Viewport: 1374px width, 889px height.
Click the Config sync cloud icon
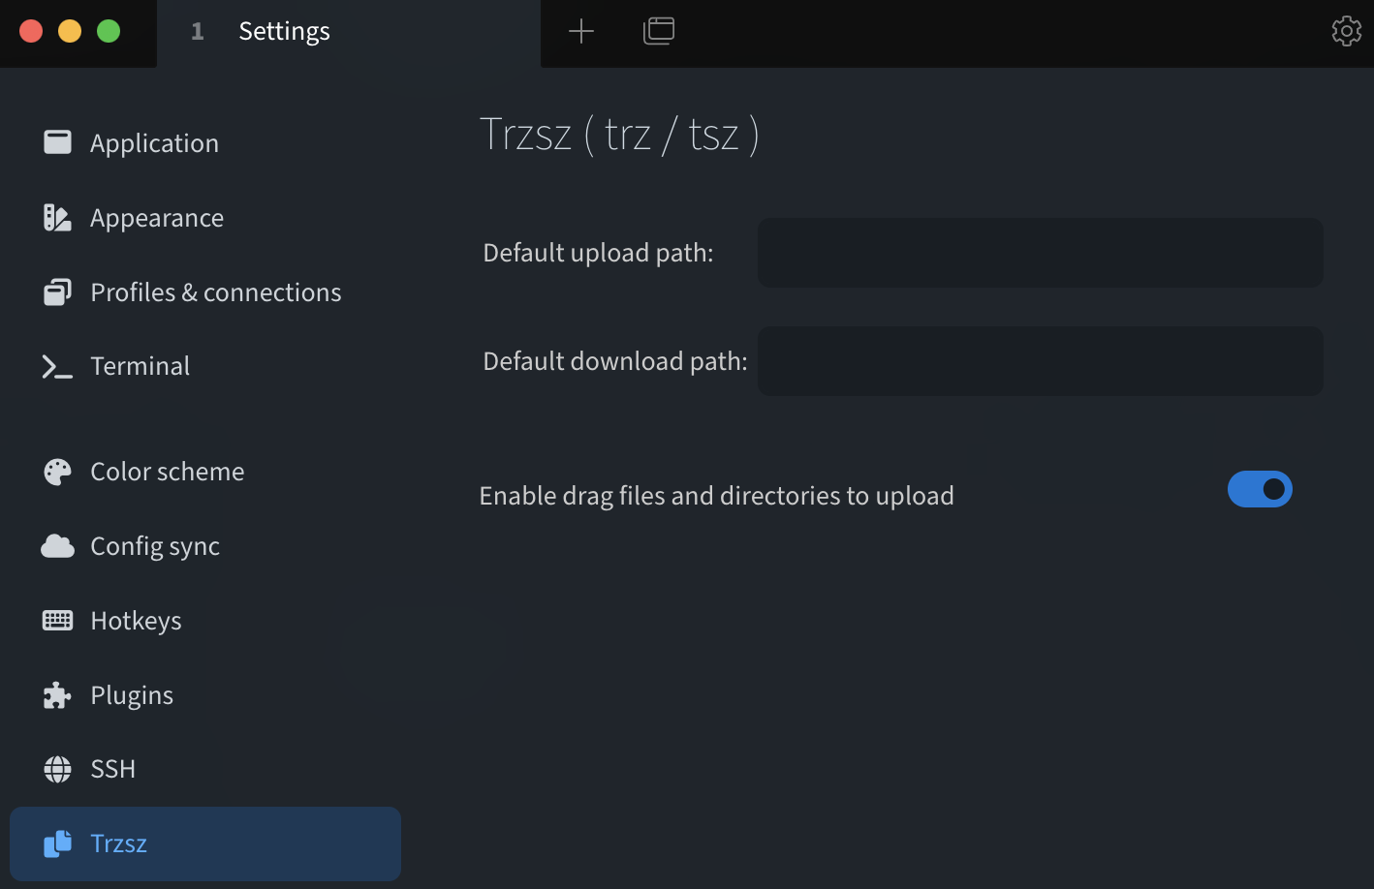(57, 546)
